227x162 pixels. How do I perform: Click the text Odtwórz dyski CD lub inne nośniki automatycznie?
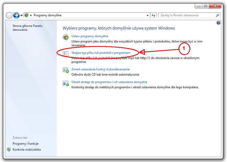[x=105, y=75]
